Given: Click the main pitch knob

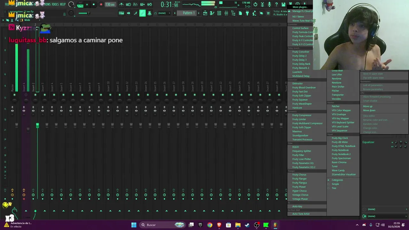Looking at the screenshot, I should click(x=71, y=13).
